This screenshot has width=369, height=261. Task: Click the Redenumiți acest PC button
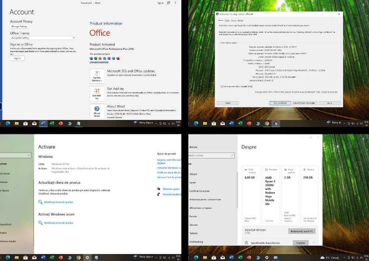tap(302, 232)
